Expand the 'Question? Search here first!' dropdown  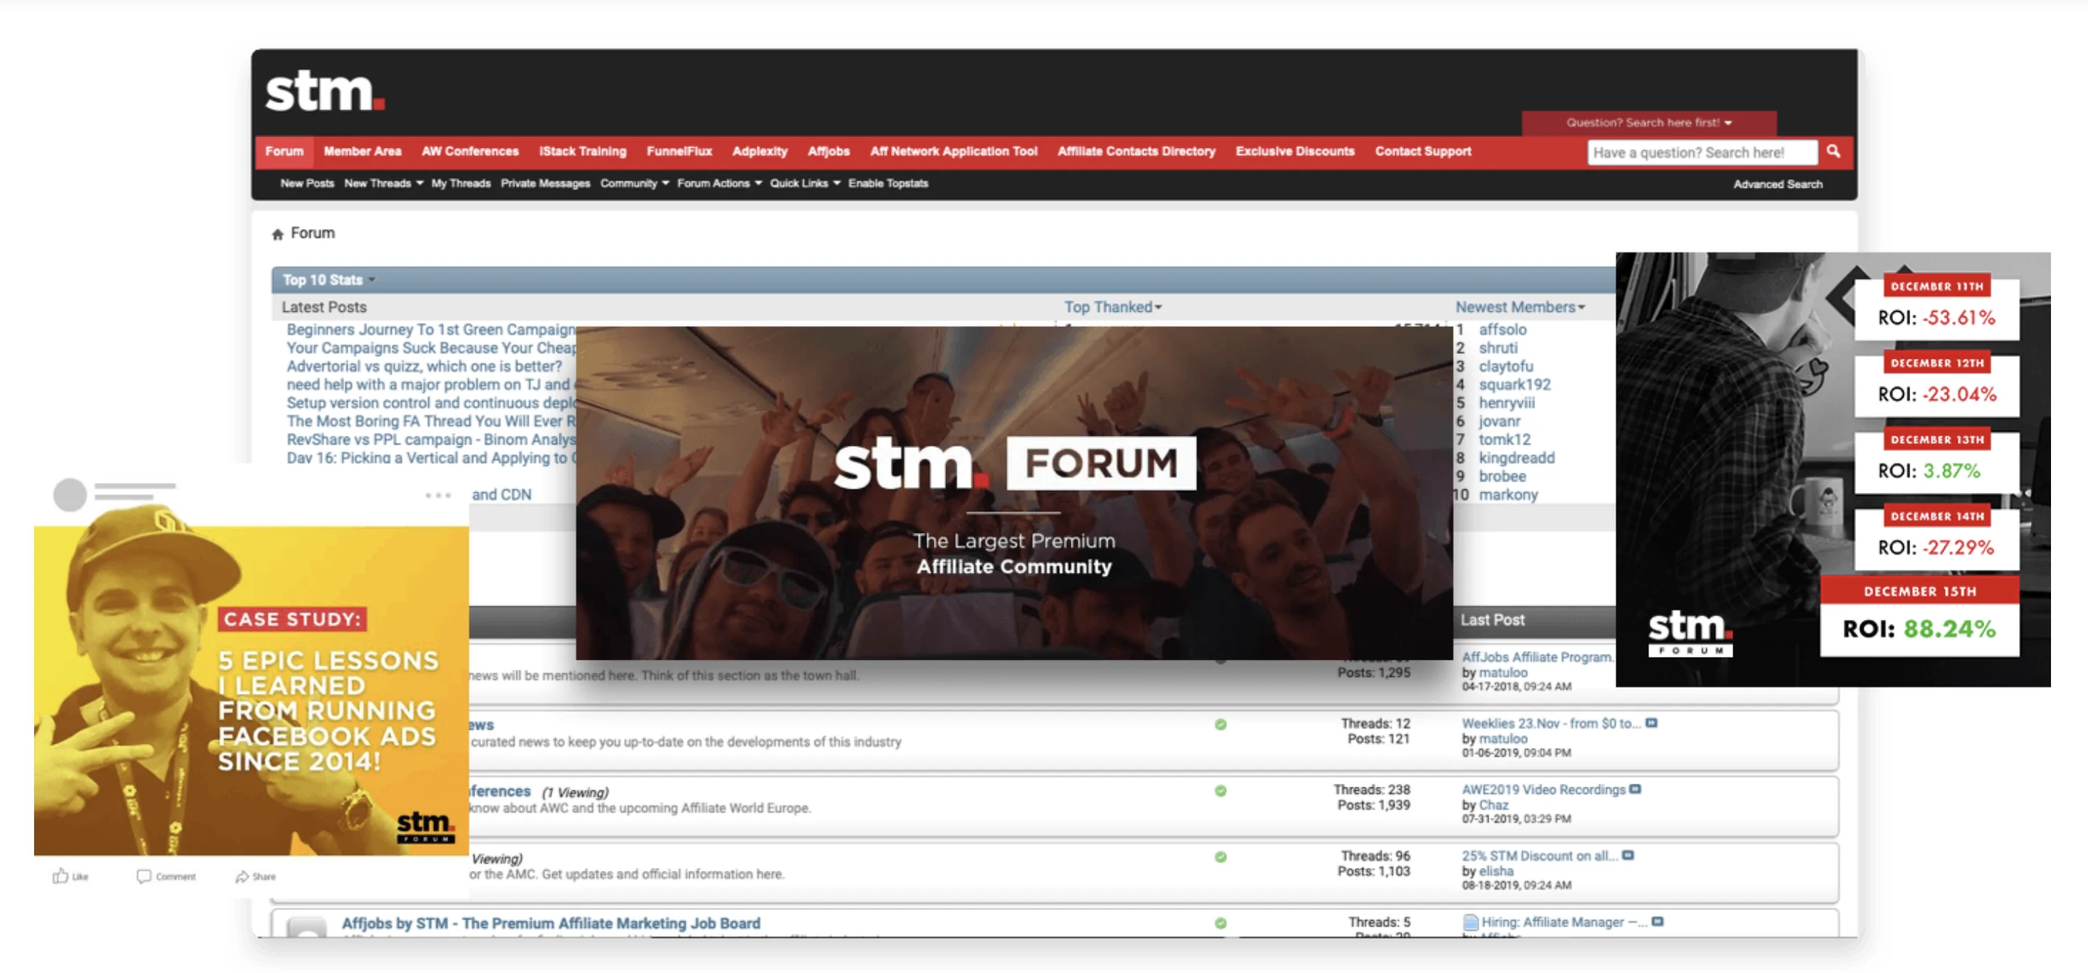1648,123
